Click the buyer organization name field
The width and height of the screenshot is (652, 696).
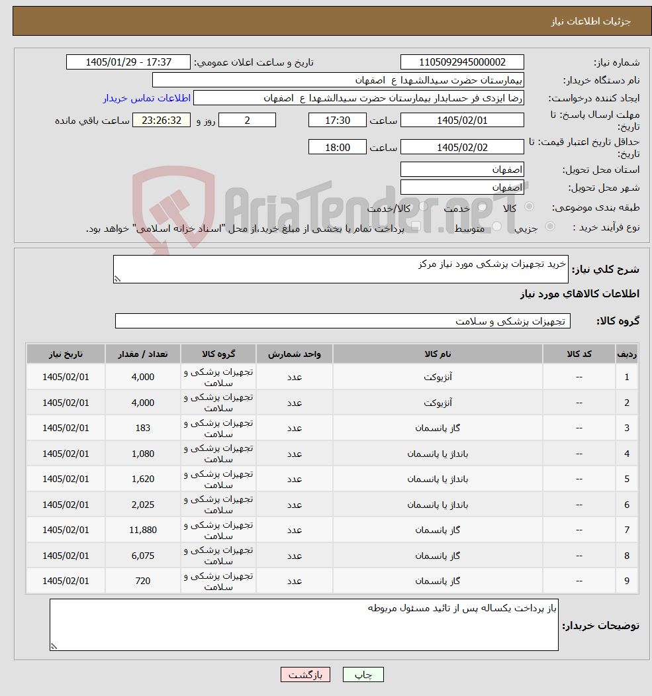[x=338, y=80]
